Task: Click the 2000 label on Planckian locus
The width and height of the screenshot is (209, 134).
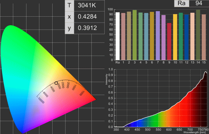Action: [68, 85]
